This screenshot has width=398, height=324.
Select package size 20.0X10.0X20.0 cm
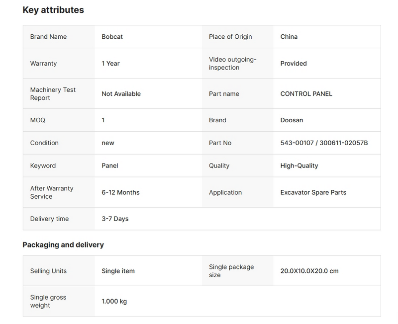point(309,271)
